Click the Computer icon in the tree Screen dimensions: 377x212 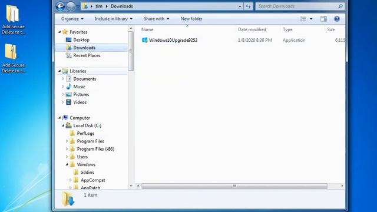(65, 118)
